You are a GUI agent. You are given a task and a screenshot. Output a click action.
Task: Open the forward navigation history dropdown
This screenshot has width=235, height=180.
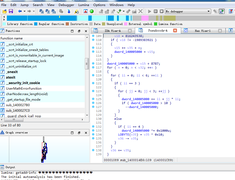tap(34, 11)
